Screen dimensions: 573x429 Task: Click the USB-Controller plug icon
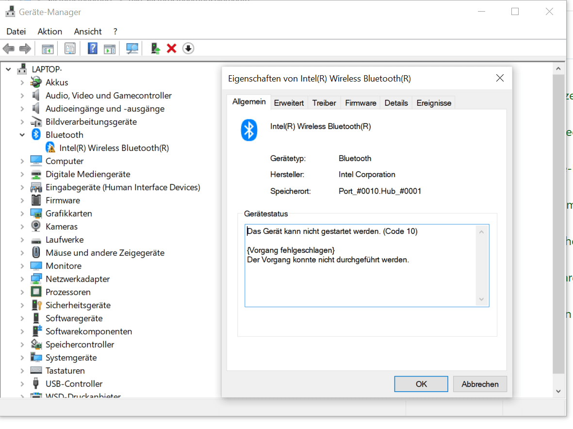pyautogui.click(x=36, y=383)
